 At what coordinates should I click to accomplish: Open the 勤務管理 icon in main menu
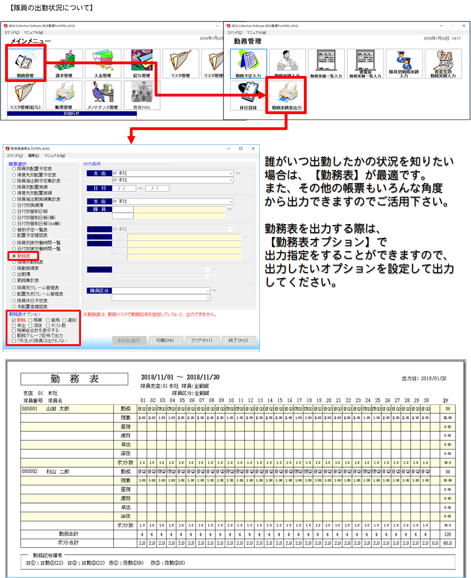[25, 64]
